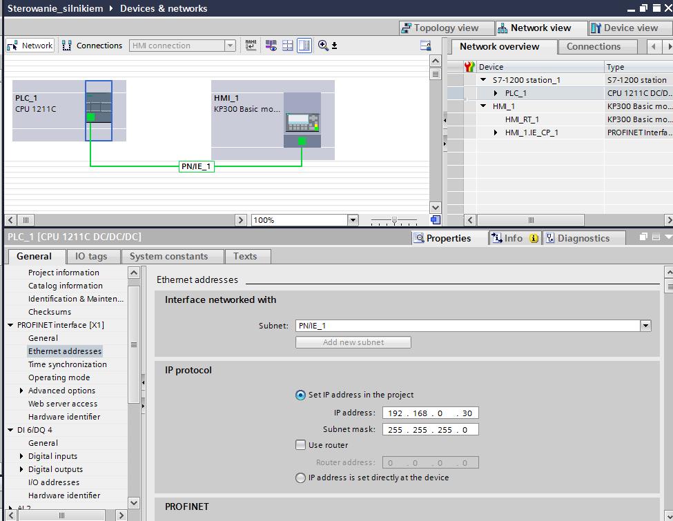Select 'IP address is set directly at device'

(300, 478)
